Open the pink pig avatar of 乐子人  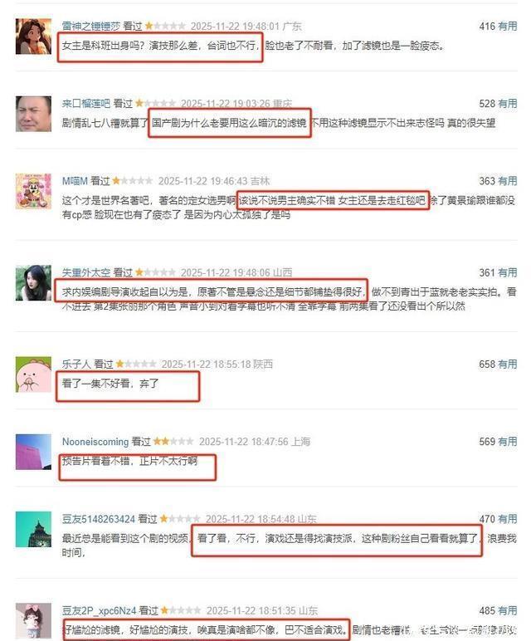coord(33,374)
